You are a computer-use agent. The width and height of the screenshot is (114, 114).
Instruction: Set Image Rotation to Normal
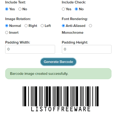(7, 26)
